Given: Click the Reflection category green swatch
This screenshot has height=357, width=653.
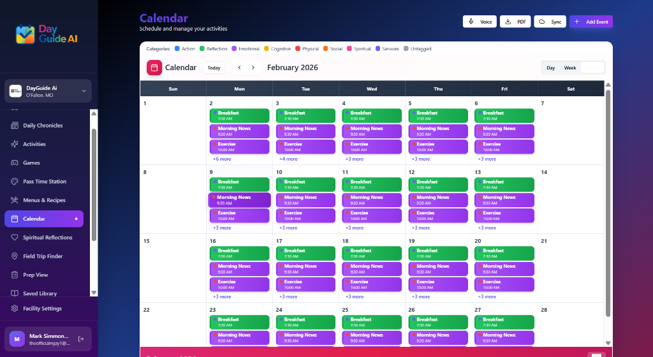Looking at the screenshot, I should (x=202, y=48).
